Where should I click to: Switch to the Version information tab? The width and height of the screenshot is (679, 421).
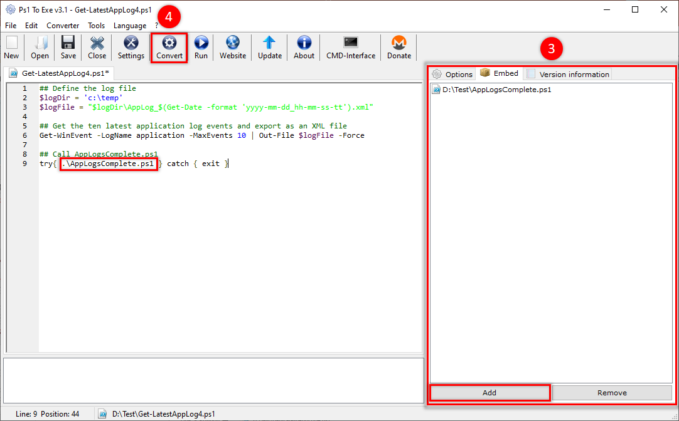click(x=568, y=75)
